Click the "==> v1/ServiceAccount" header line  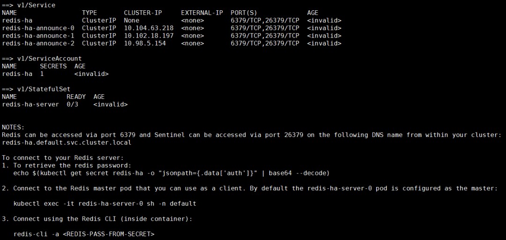[42, 59]
